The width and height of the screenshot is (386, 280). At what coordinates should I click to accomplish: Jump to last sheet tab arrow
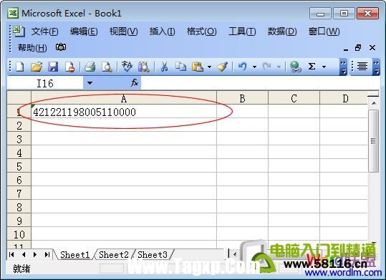pyautogui.click(x=47, y=255)
